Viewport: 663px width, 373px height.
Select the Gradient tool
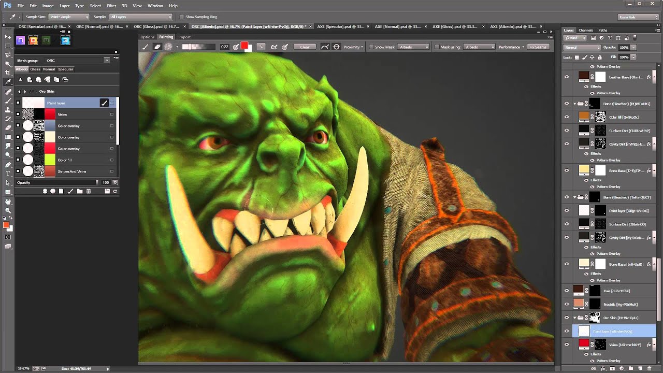coord(8,137)
